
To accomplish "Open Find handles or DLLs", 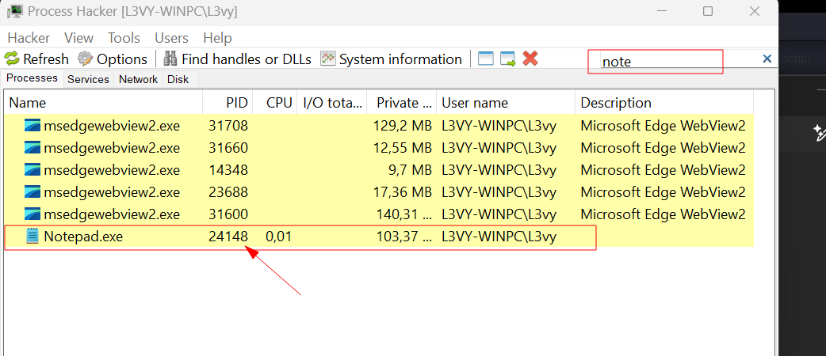I will pyautogui.click(x=238, y=59).
